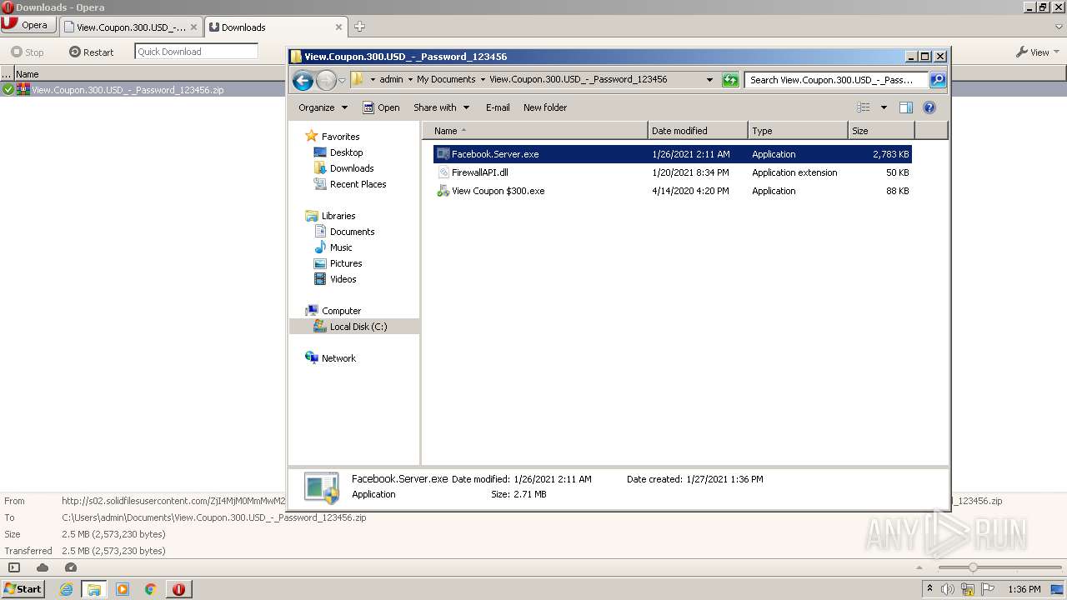Switch to the View.Coupon.300.USD Opera tab
The image size is (1067, 600).
131,27
